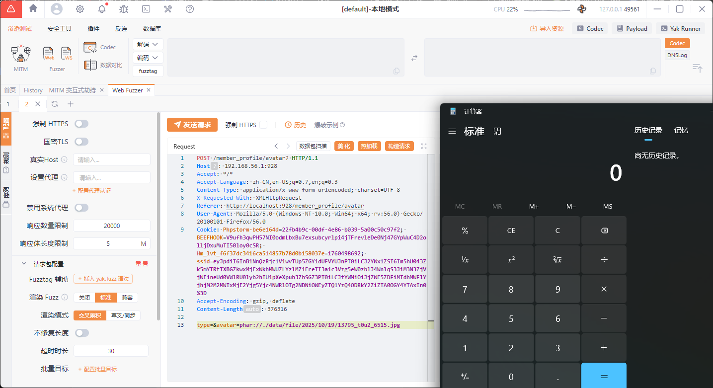Open the 编码 dropdown

(148, 58)
